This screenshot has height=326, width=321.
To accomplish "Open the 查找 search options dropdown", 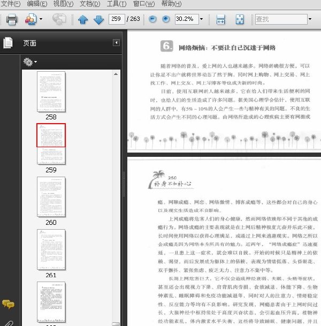I will click(x=310, y=19).
